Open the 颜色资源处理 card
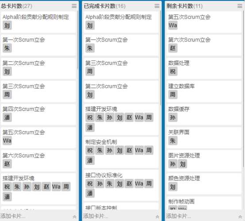 click(204, 184)
